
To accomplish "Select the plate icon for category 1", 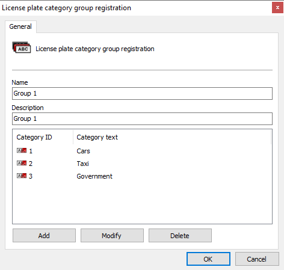I will click(x=22, y=150).
